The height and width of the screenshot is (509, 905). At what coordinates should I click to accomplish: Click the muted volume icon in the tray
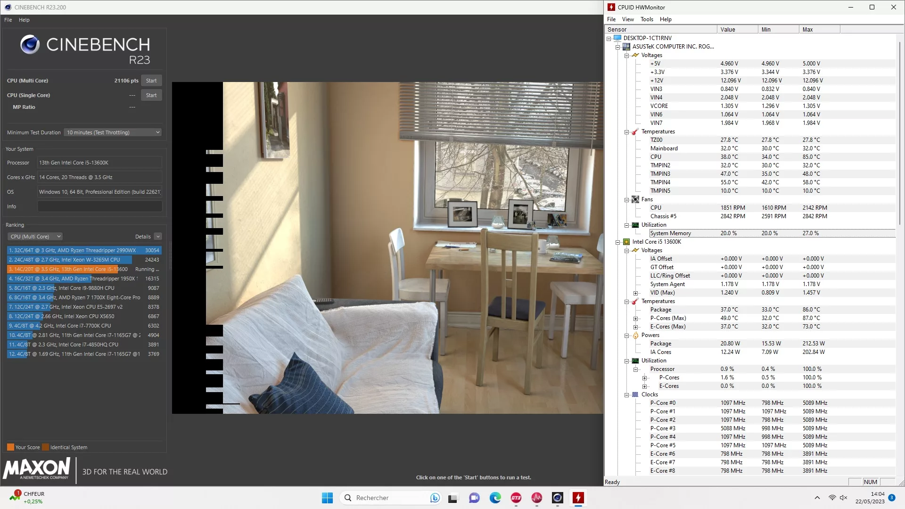844,498
